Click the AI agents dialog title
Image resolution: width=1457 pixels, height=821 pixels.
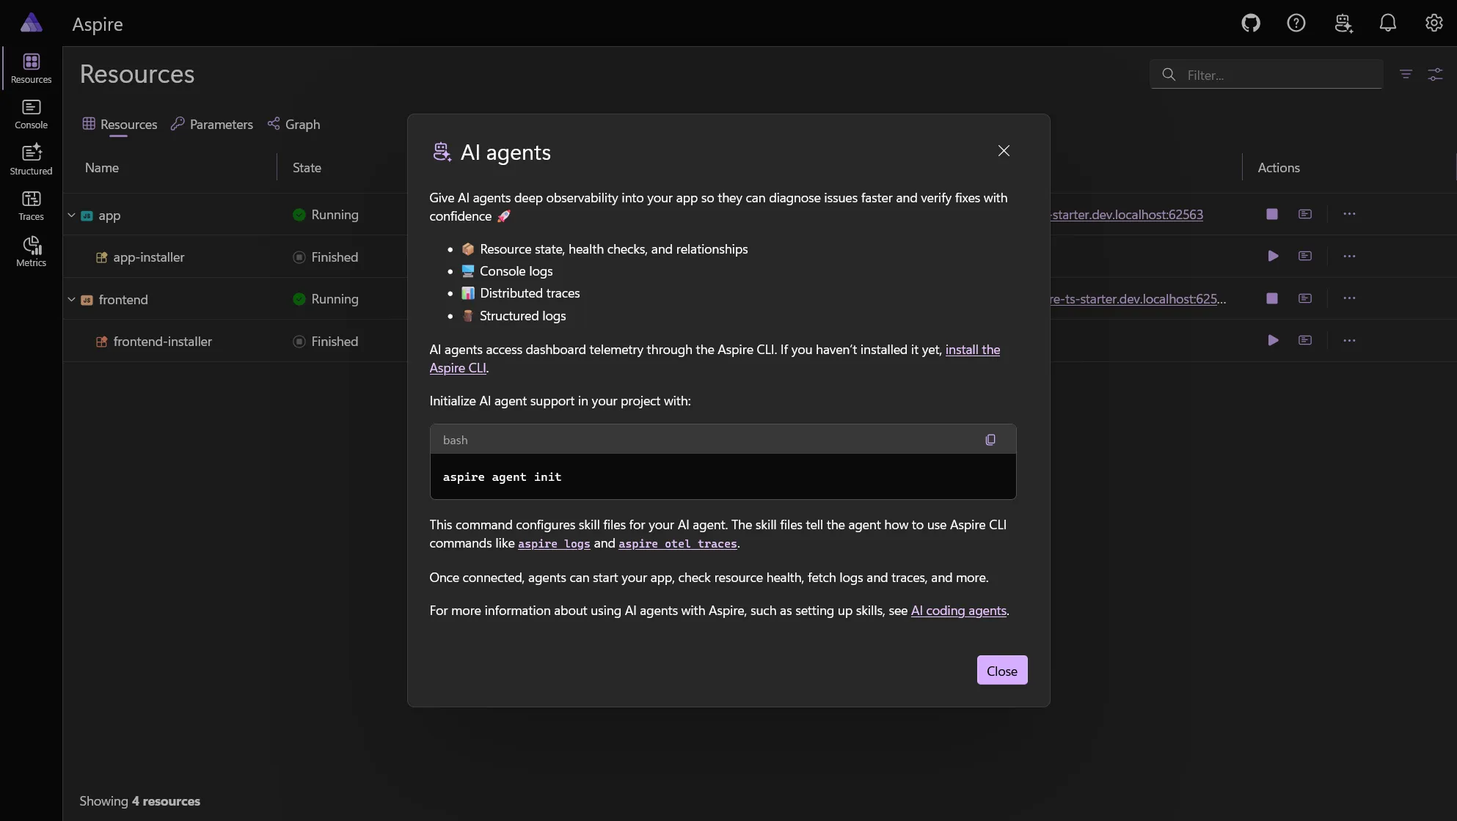point(505,152)
